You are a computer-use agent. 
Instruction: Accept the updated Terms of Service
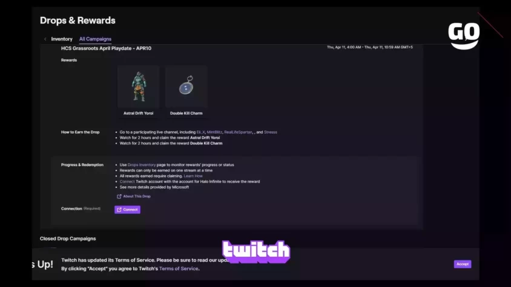pos(462,264)
